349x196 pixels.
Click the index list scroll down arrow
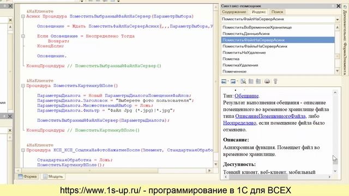click(338, 71)
